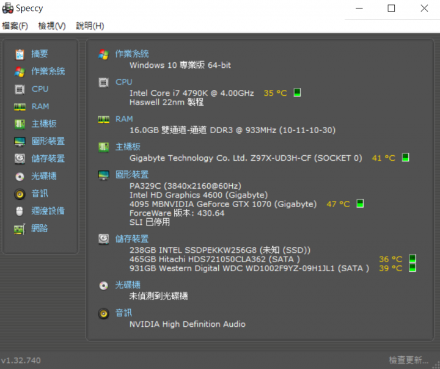Click the peripherals mouse icon in the sidebar
Screen dimensions: 440x369
point(20,211)
